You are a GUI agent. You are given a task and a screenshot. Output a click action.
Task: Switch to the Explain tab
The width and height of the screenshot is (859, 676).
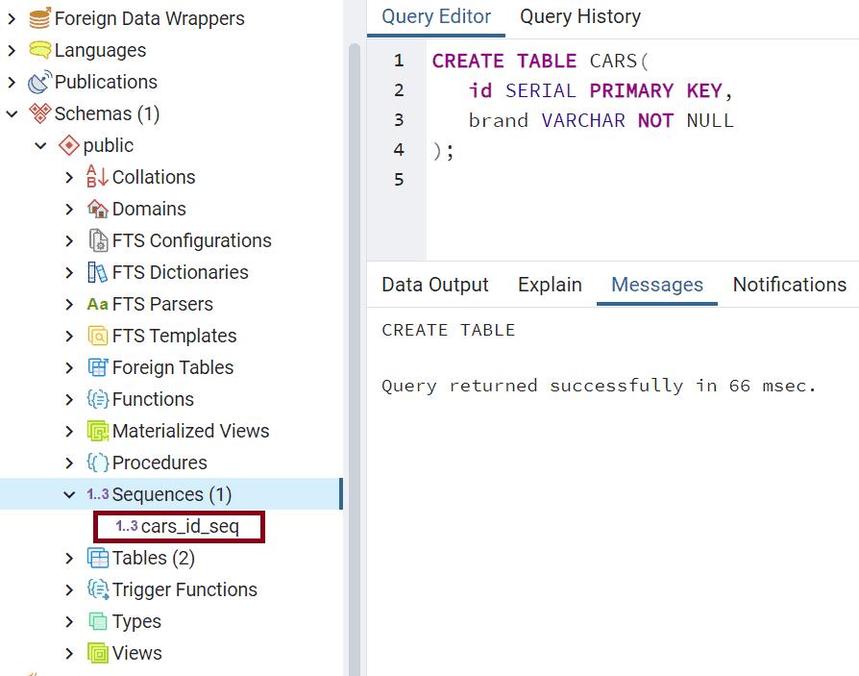(x=550, y=285)
